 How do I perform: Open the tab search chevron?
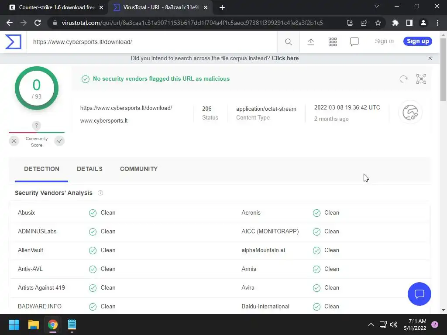[377, 6]
